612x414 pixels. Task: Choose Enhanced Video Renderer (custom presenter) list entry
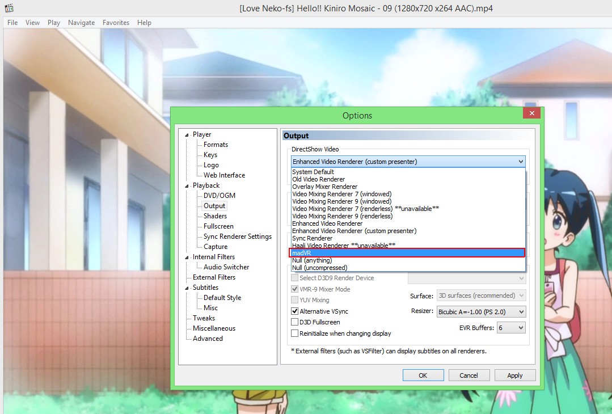coord(408,231)
